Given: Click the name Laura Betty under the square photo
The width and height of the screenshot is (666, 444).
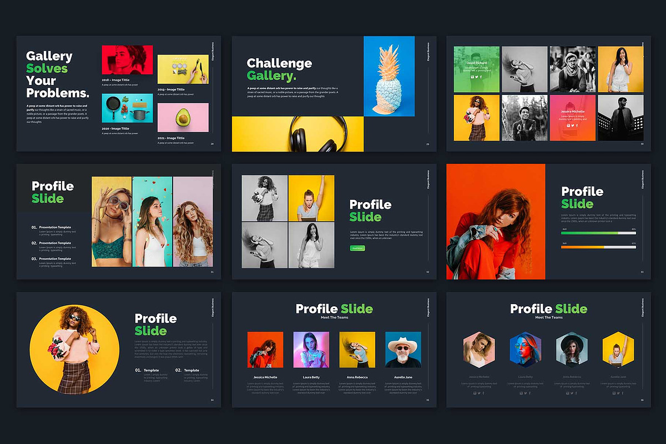Looking at the screenshot, I should tap(311, 377).
